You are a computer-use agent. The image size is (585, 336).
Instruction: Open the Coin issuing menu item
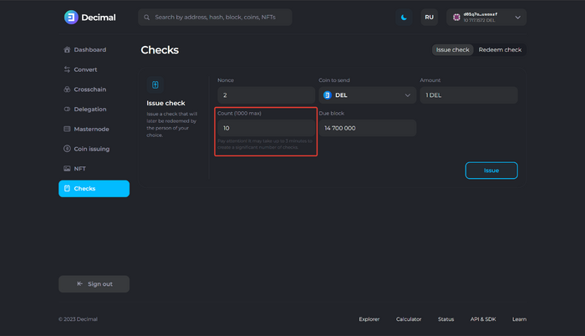click(x=94, y=149)
